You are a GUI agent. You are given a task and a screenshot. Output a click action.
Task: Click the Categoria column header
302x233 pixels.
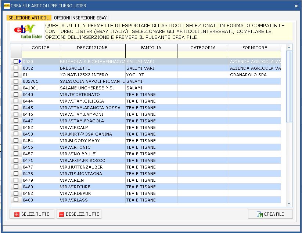click(x=203, y=48)
